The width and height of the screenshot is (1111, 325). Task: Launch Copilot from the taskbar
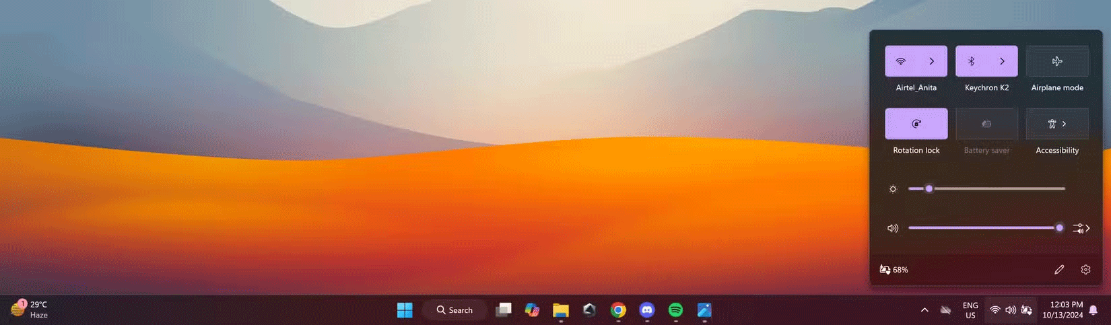click(x=532, y=310)
